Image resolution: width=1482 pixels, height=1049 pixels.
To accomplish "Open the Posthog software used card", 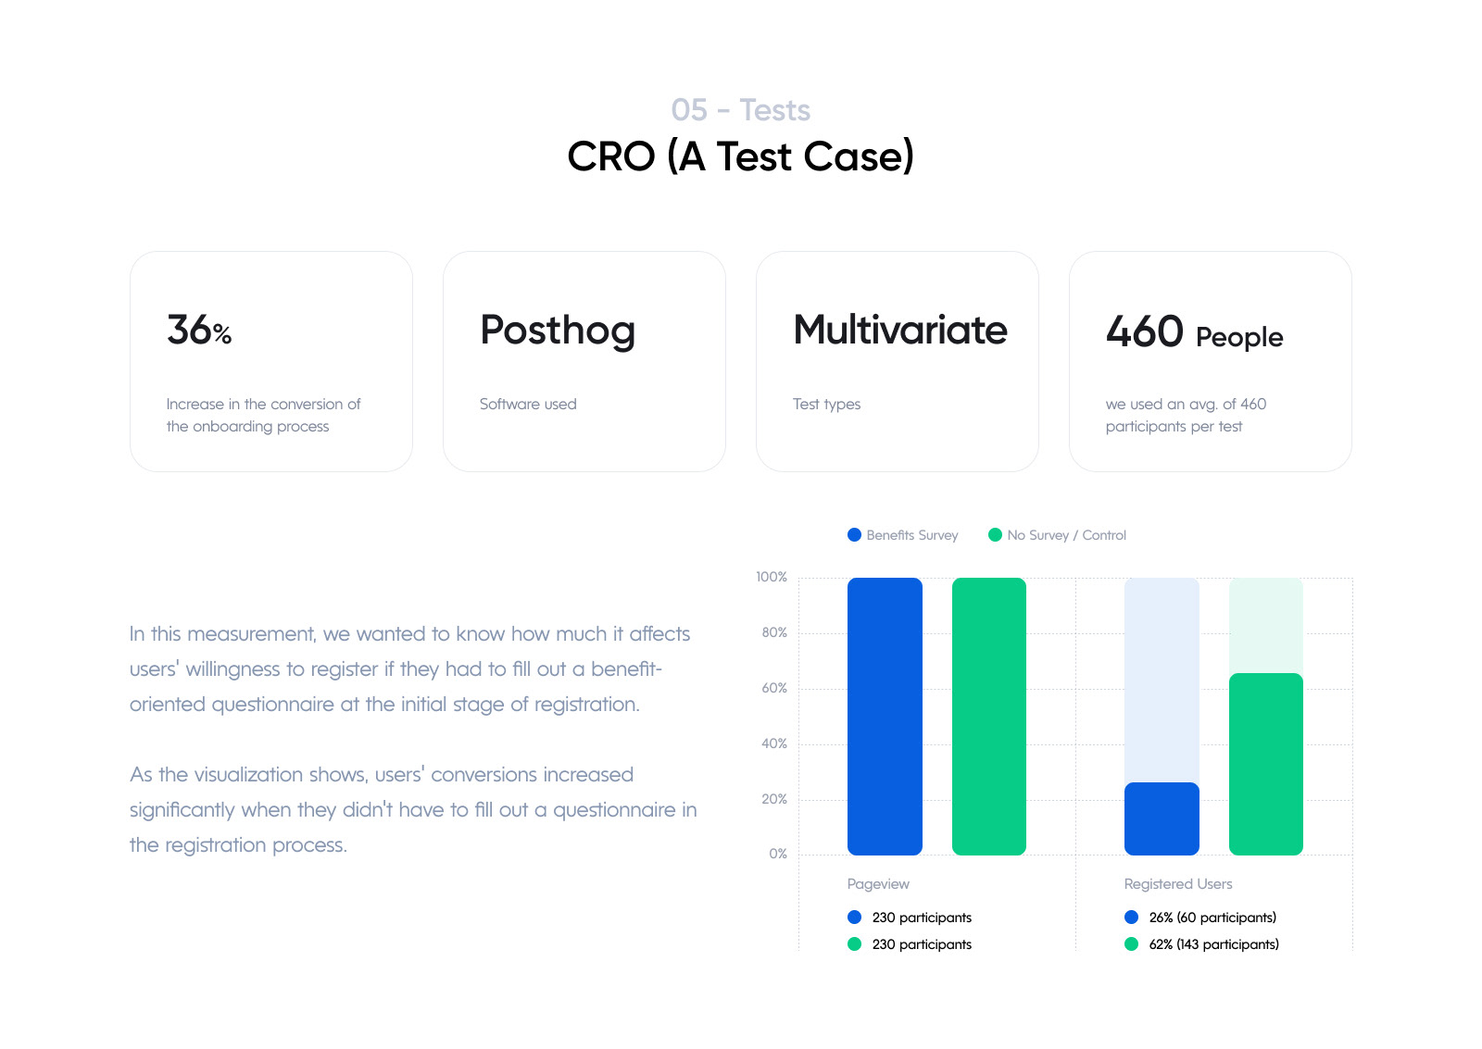I will coord(584,362).
